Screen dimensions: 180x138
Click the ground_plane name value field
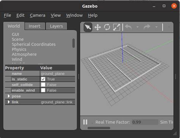(x=58, y=73)
